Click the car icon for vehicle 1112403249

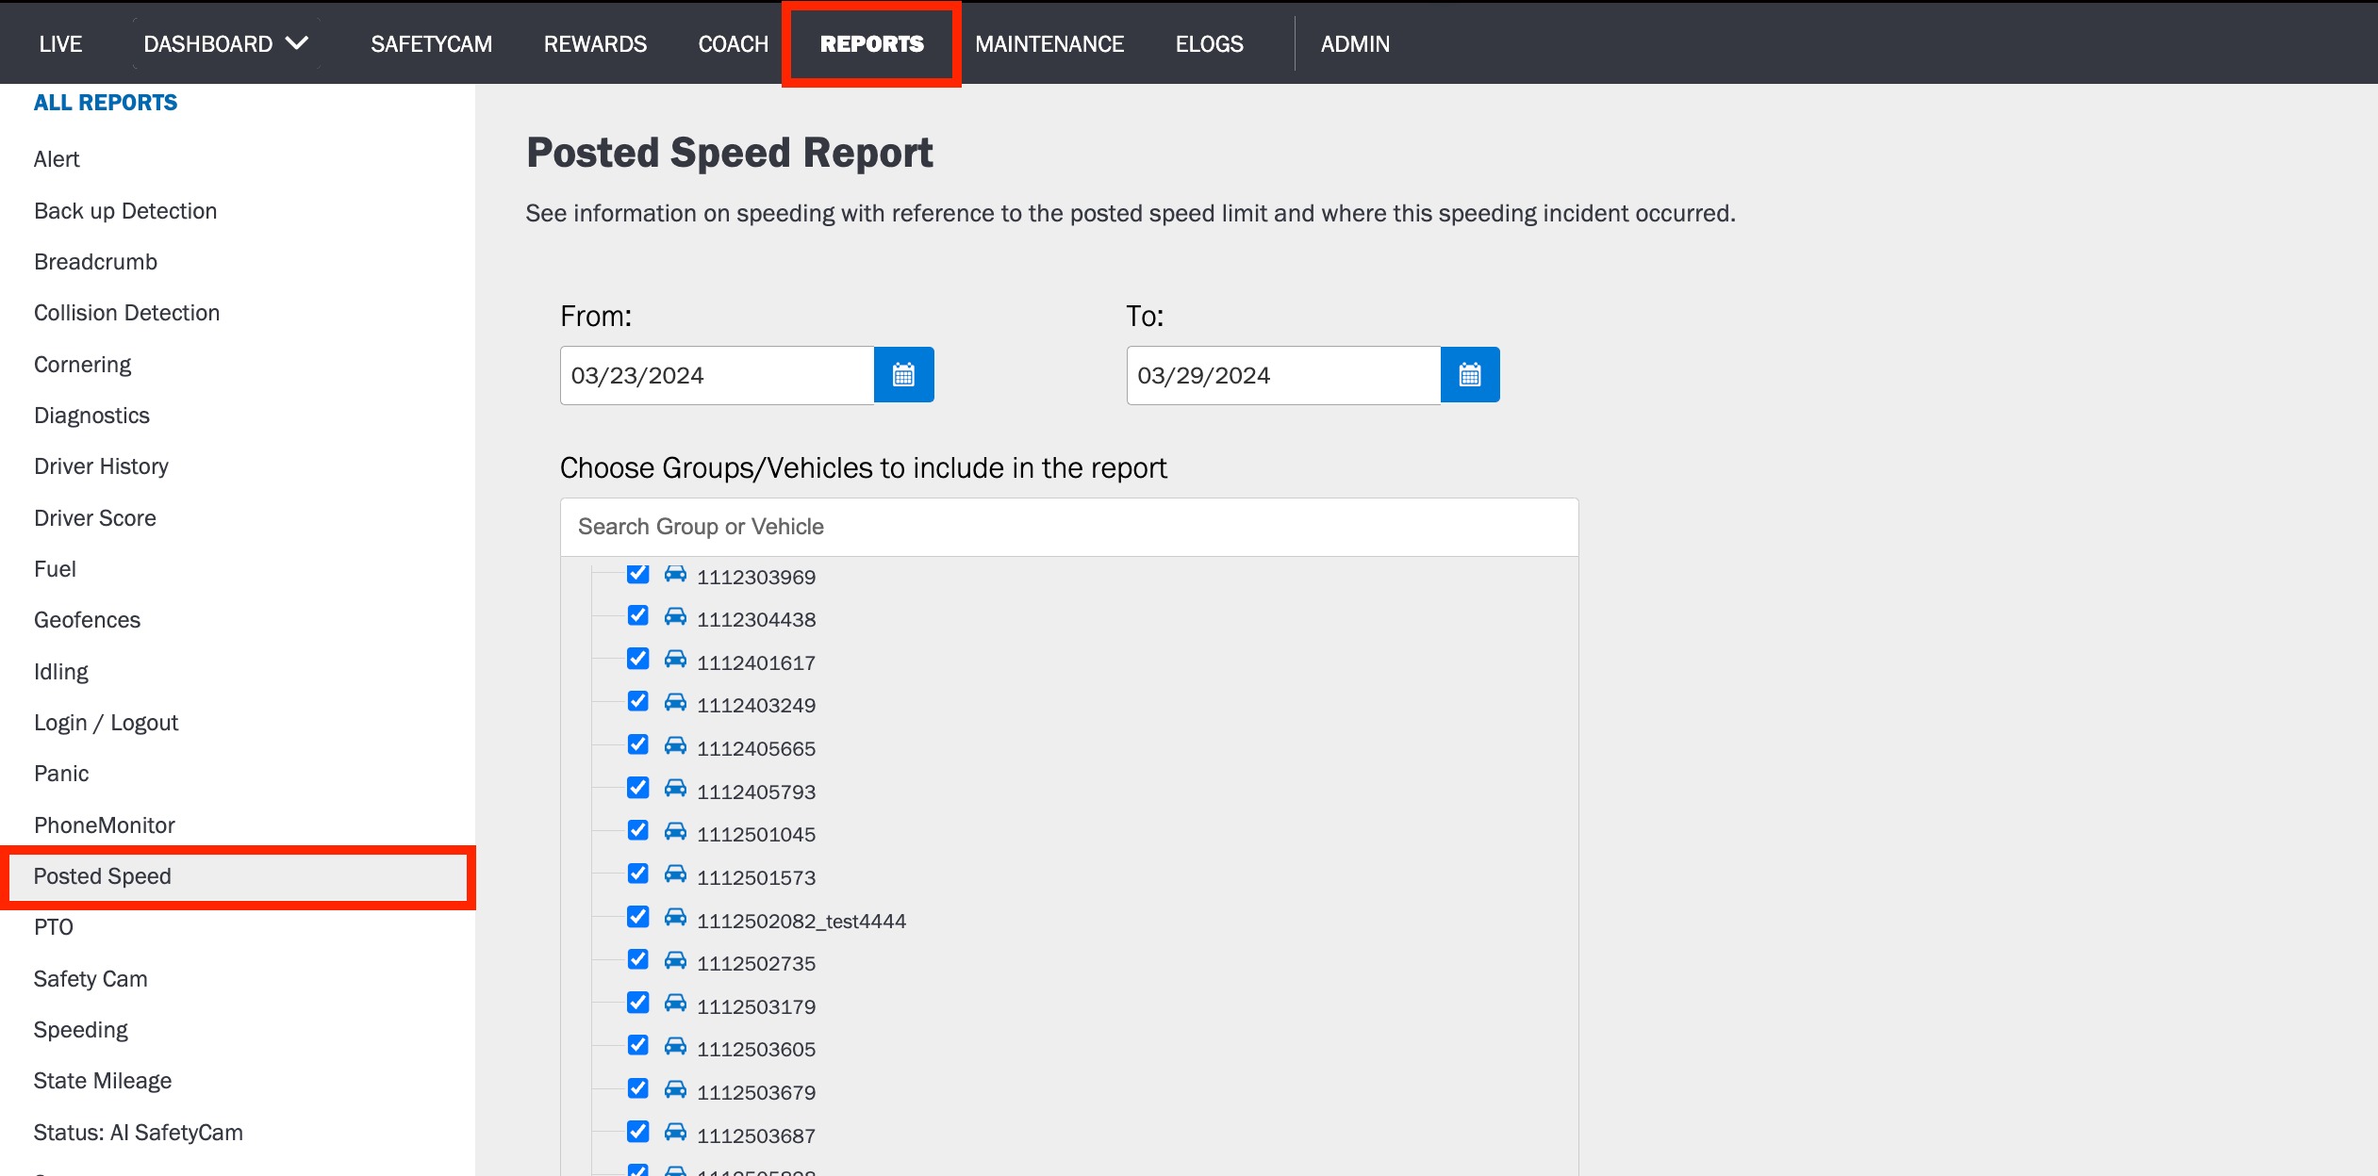click(x=675, y=703)
